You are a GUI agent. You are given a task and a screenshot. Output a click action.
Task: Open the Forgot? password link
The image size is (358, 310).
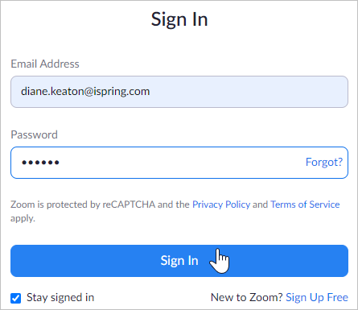pos(324,162)
